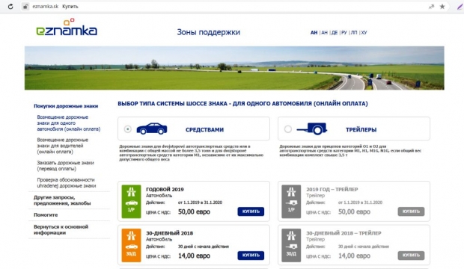This screenshot has height=269, width=464.
Task: Switch language to ДЕ
Action: tap(335, 33)
